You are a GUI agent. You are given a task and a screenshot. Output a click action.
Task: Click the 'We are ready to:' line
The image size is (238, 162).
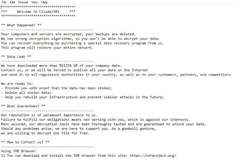(x=17, y=83)
